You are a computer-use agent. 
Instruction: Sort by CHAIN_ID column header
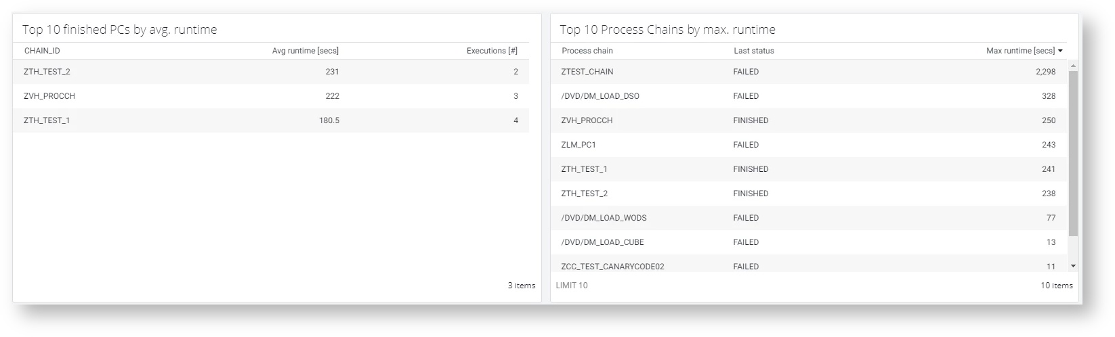click(x=42, y=51)
